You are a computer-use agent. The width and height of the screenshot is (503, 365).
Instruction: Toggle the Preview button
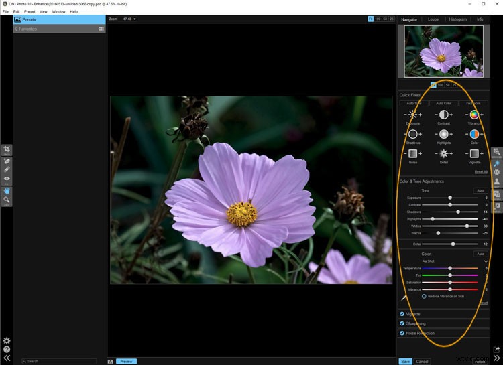point(126,361)
